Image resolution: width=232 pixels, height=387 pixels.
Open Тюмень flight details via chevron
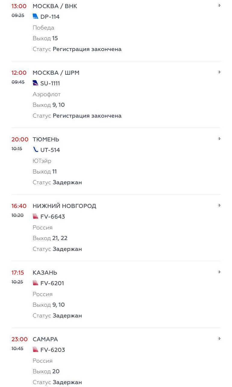[219, 139]
